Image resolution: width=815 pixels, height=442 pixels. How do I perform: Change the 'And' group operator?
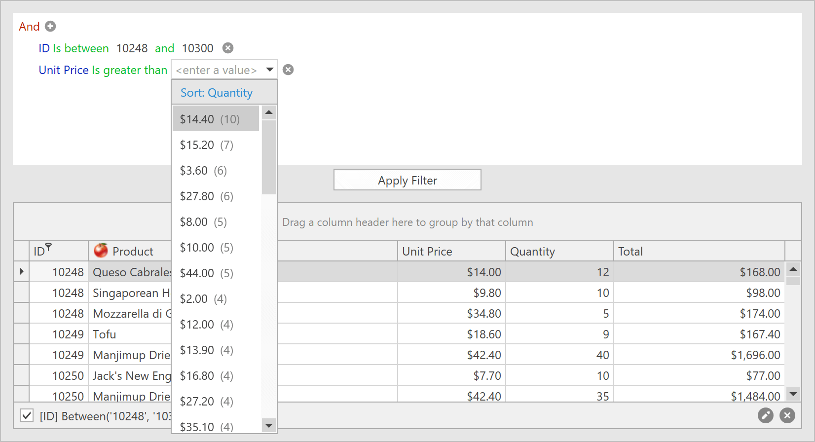tap(29, 27)
